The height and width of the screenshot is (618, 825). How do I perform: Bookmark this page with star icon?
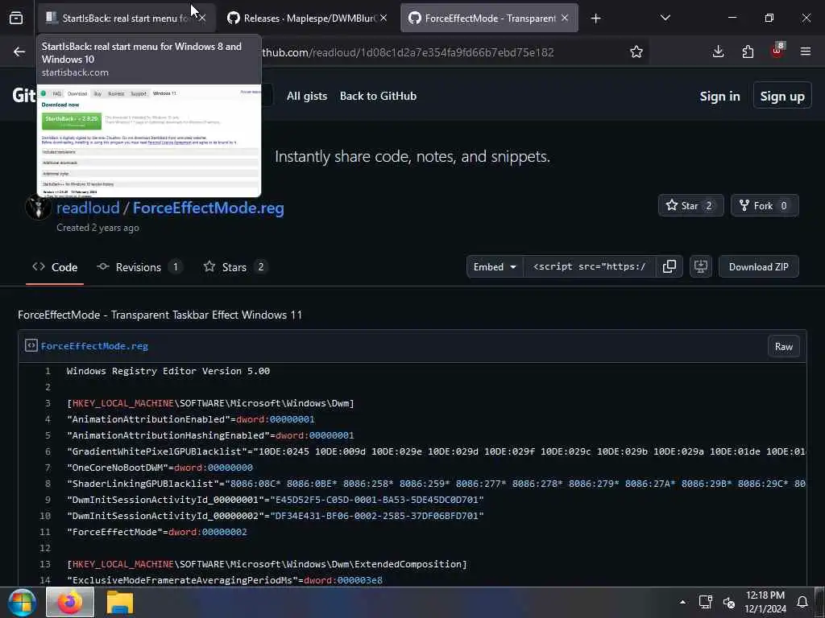(636, 51)
